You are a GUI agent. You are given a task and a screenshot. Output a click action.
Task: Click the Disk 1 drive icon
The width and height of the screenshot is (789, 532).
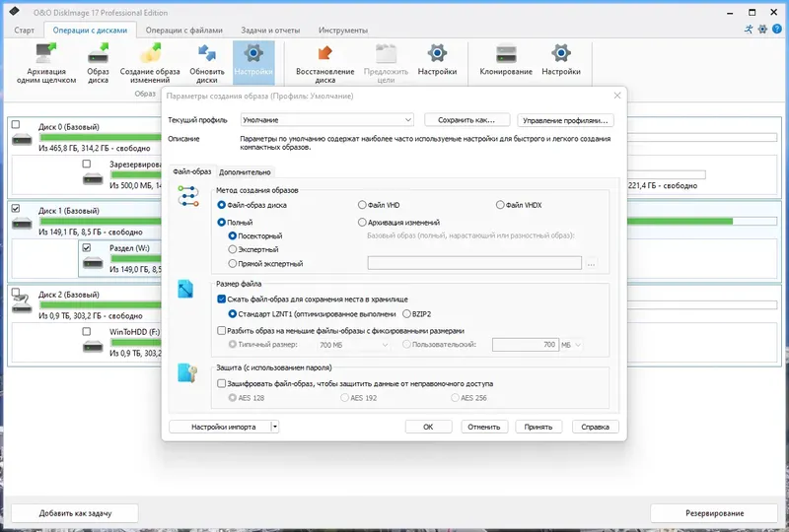22,223
